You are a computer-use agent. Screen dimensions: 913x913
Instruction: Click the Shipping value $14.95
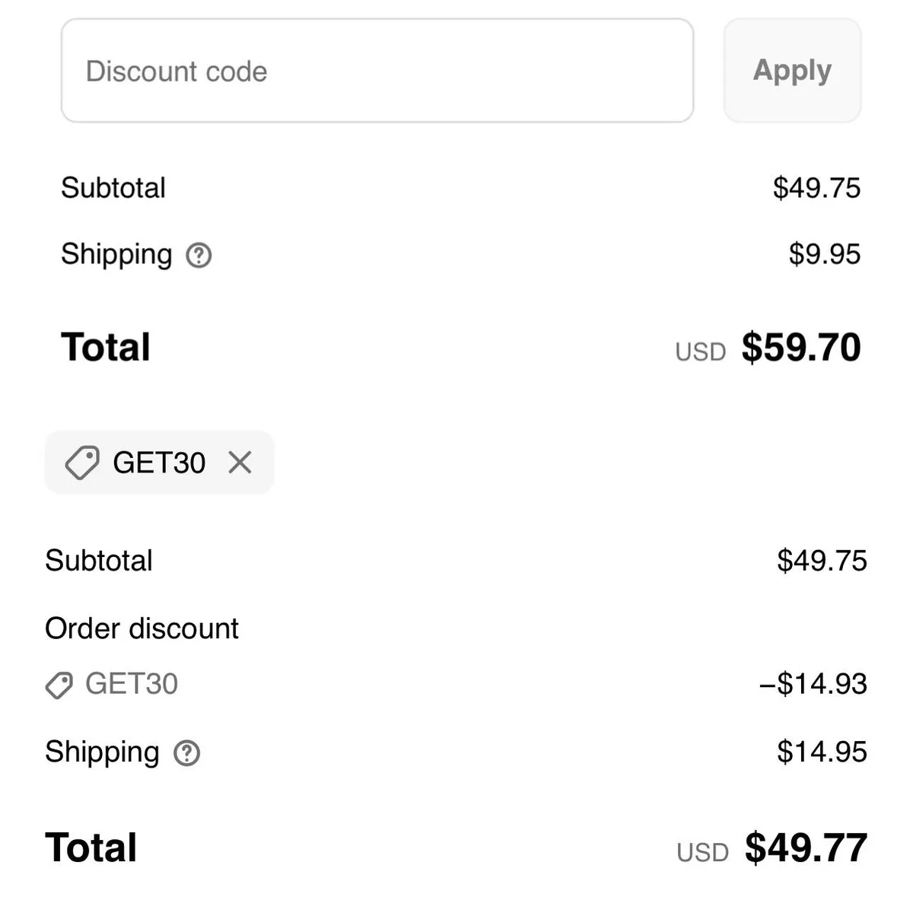coord(822,752)
